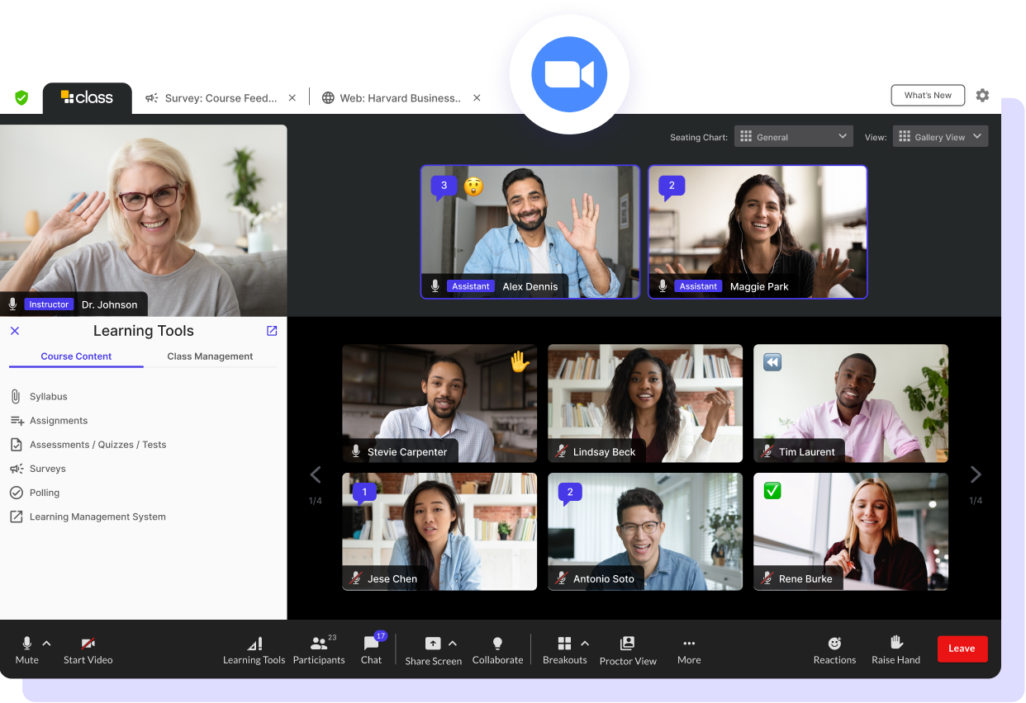The height and width of the screenshot is (703, 1026).
Task: Expand the Seating Chart General dropdown
Action: tap(793, 137)
